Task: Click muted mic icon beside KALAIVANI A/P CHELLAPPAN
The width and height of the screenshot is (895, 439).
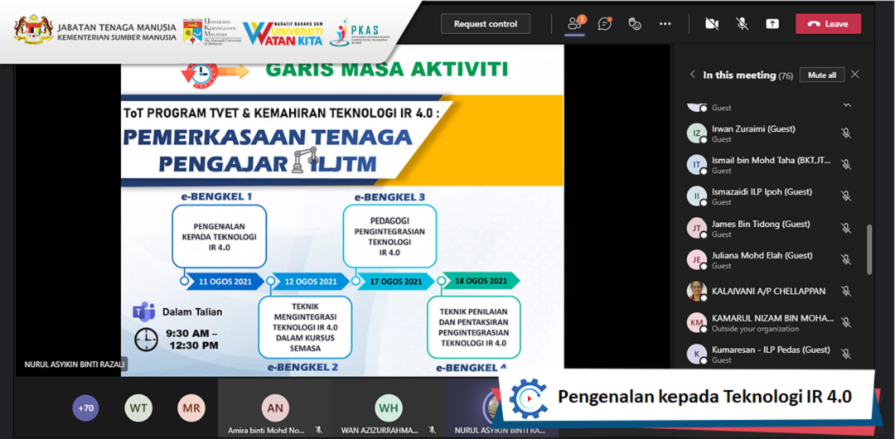Action: coord(845,292)
